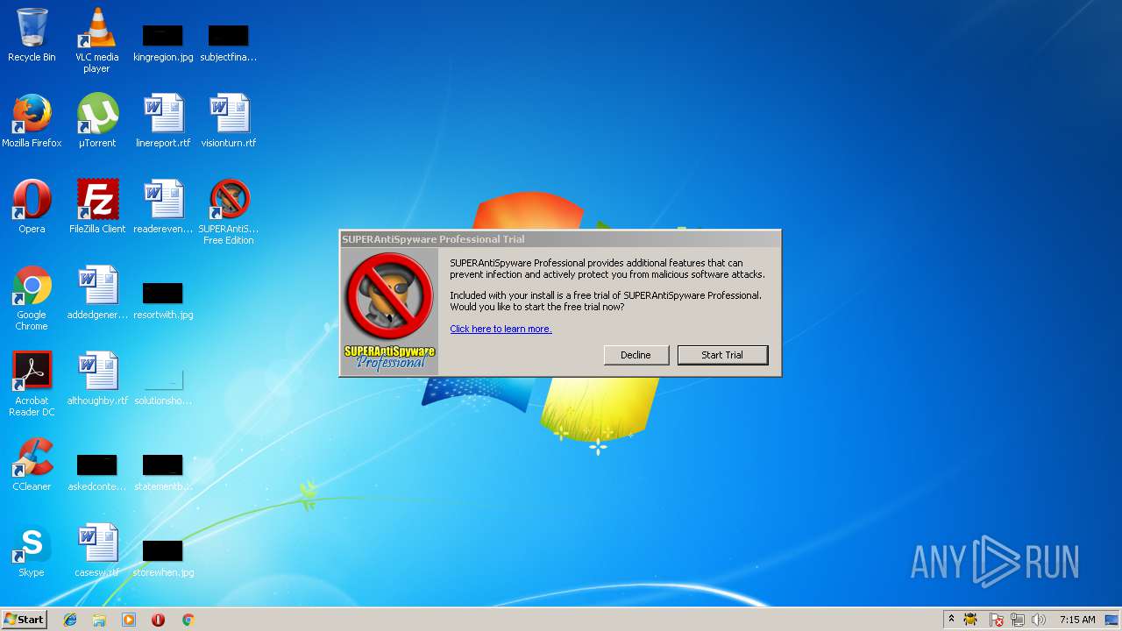This screenshot has height=631, width=1122.
Task: Select the readereven... document
Action: pyautogui.click(x=163, y=207)
